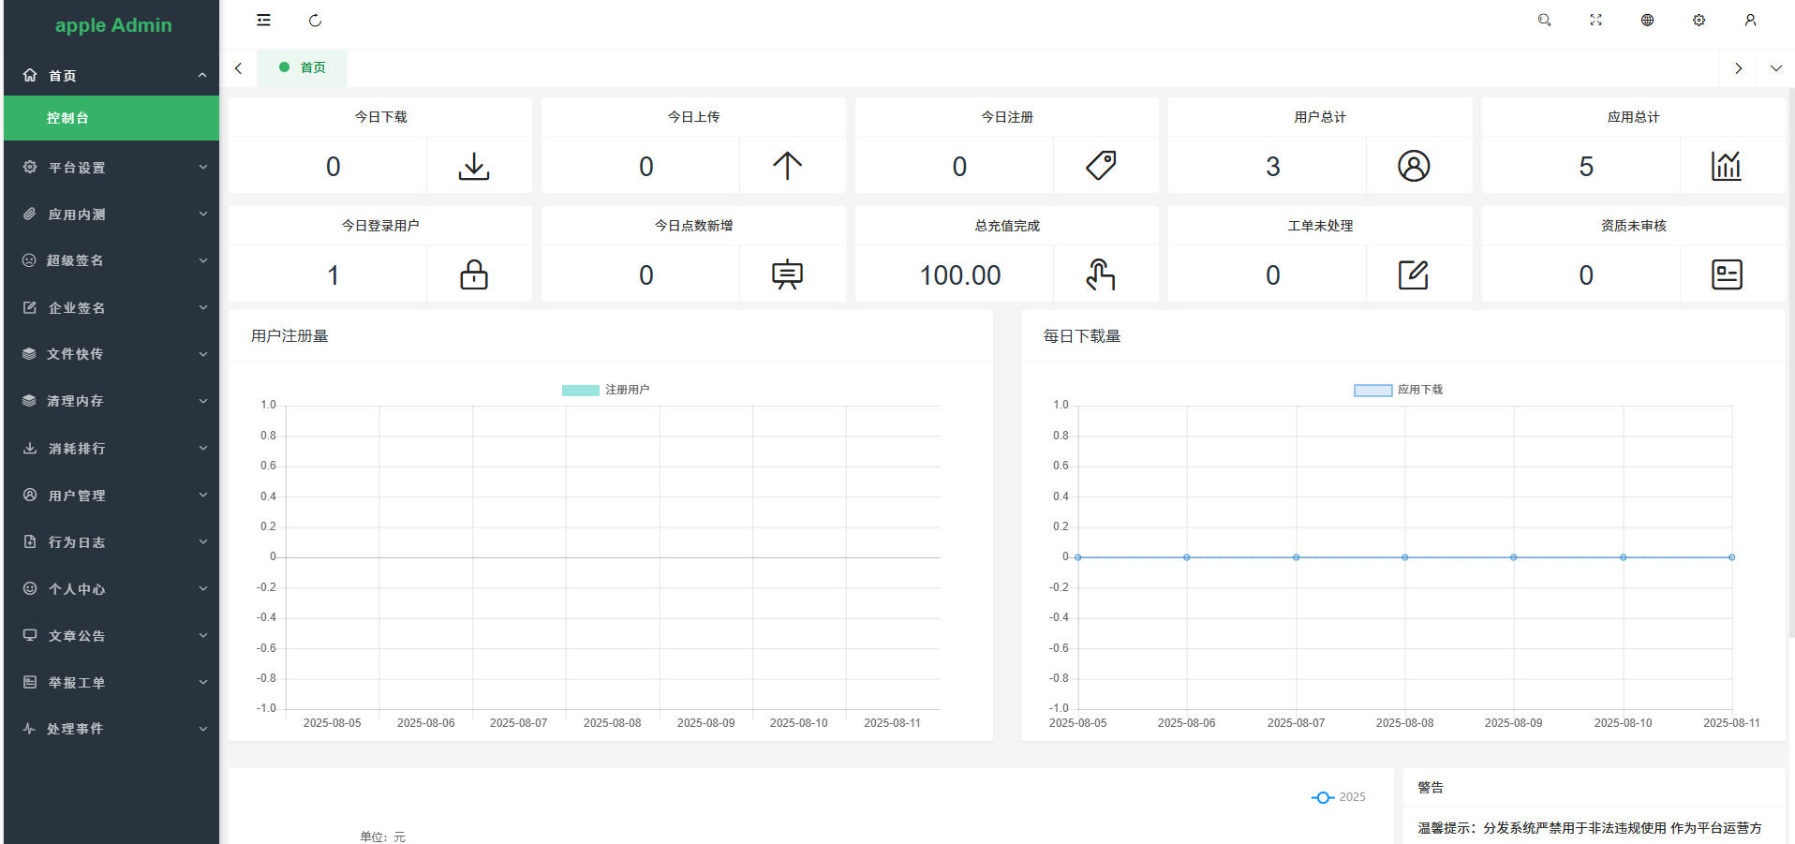Select the 控制台 menu item
The image size is (1795, 844).
(111, 118)
